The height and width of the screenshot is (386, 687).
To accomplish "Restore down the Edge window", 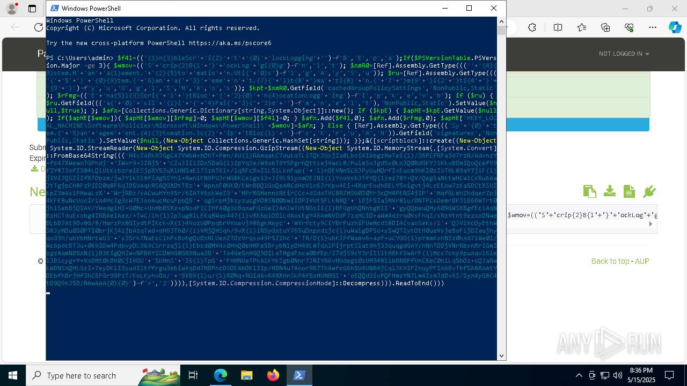I will point(650,9).
